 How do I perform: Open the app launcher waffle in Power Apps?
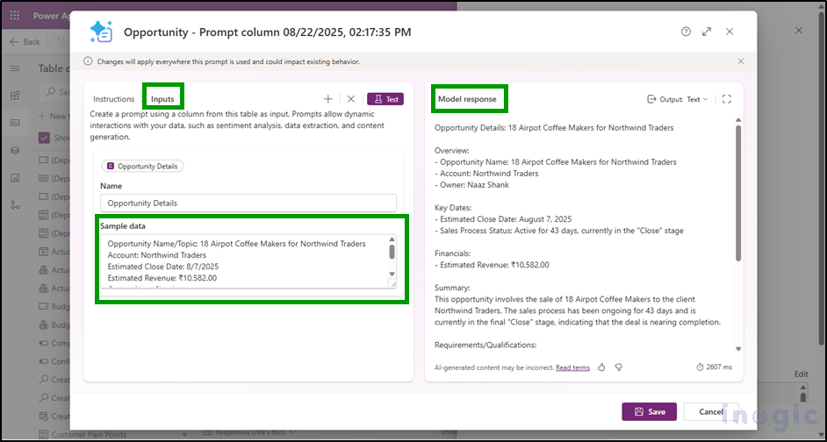pyautogui.click(x=15, y=15)
